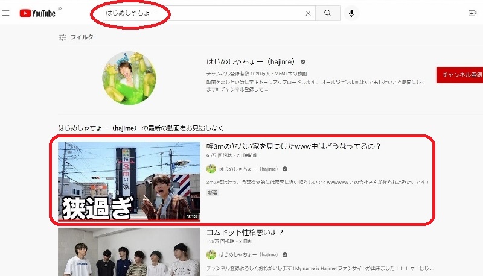The image size is (483, 276).
Task: Click the 125万 回視聴 view count
Action: 220,242
